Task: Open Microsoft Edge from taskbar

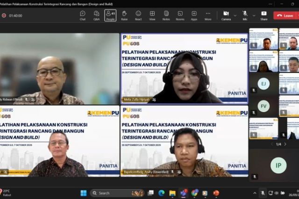Action: [x=161, y=193]
